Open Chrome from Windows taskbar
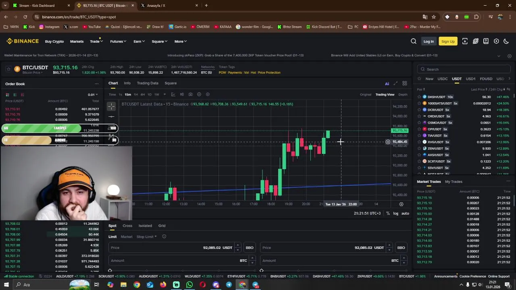Screen dimensions: 516x290 137,285
